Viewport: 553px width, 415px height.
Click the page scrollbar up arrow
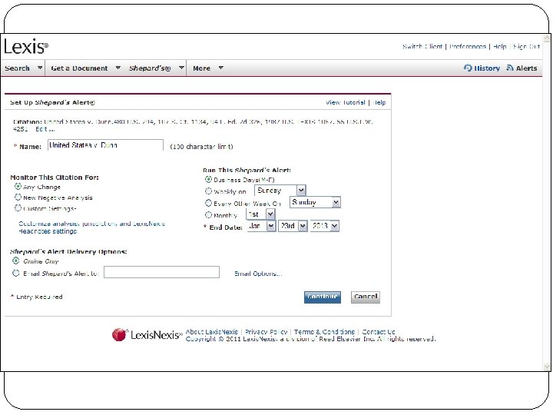coord(547,38)
